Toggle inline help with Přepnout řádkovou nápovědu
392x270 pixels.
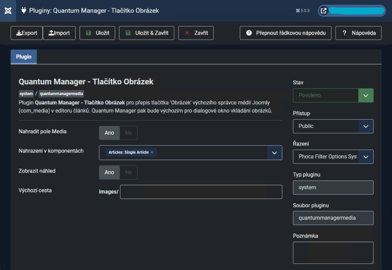(286, 33)
